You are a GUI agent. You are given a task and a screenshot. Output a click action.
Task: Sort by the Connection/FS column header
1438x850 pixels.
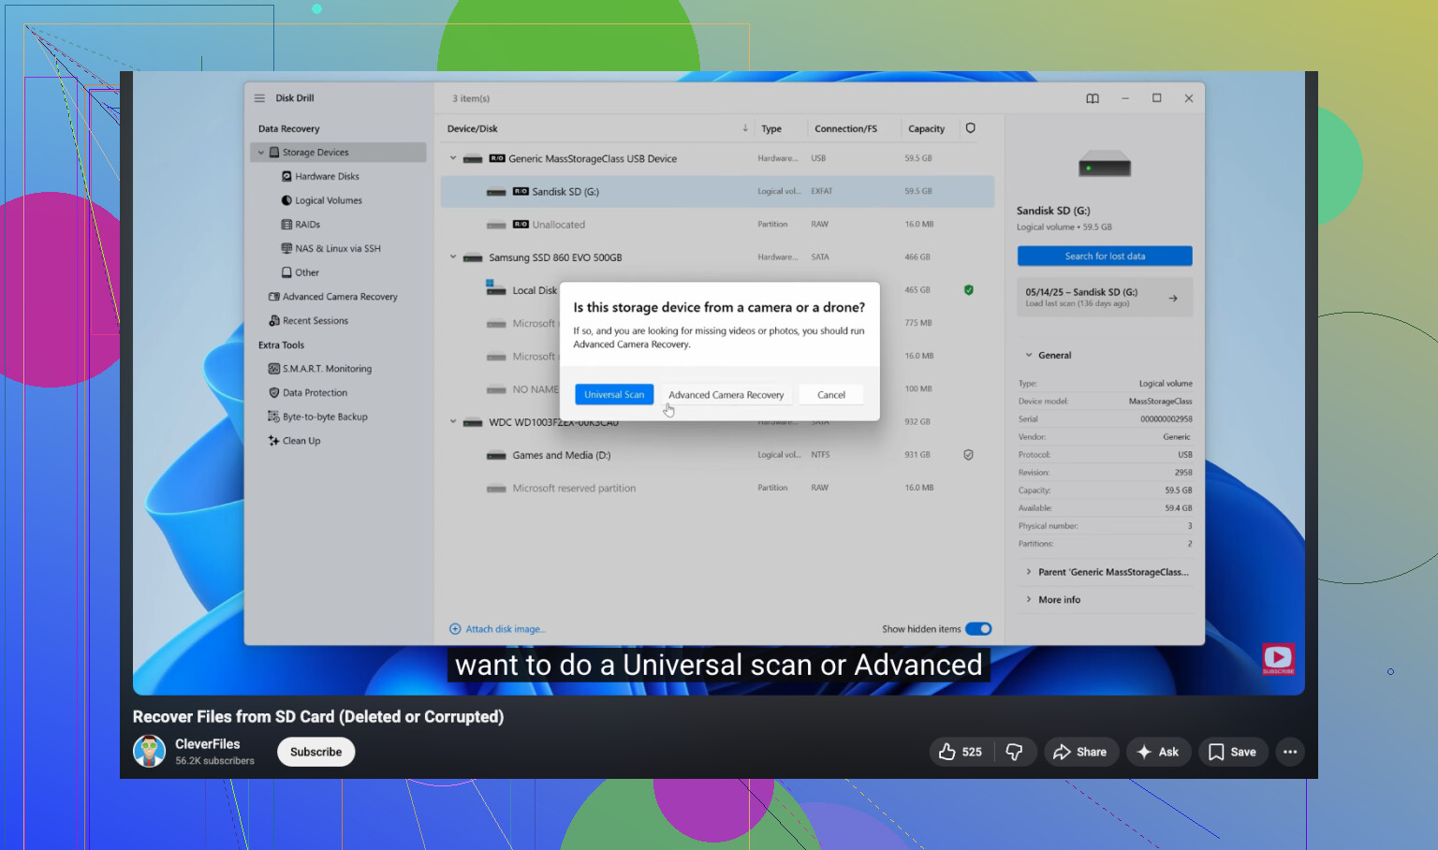(845, 128)
